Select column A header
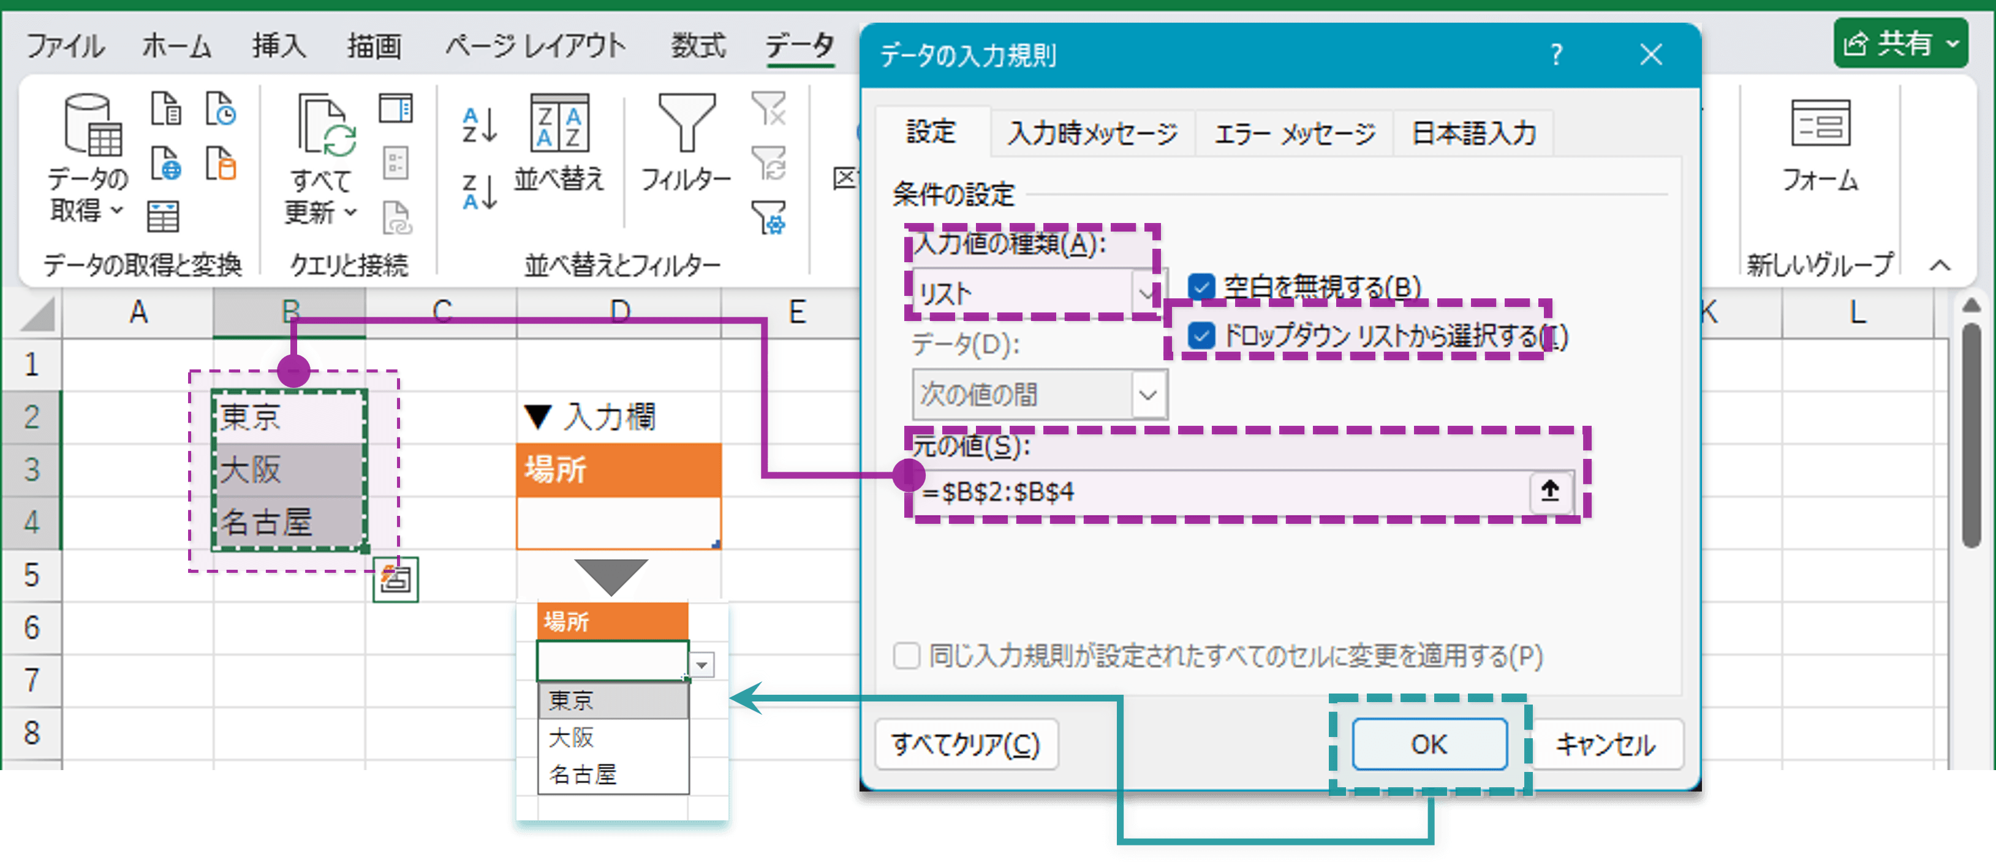This screenshot has height=862, width=1996. 138,312
